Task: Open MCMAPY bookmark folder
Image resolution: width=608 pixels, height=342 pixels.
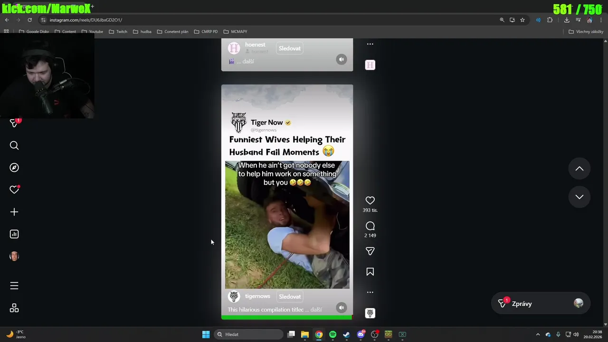Action: 235,32
